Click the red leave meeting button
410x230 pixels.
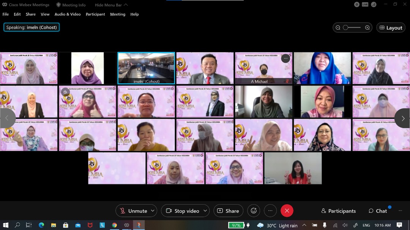point(287,211)
